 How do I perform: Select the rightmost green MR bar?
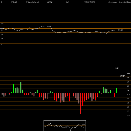click(116, 91)
